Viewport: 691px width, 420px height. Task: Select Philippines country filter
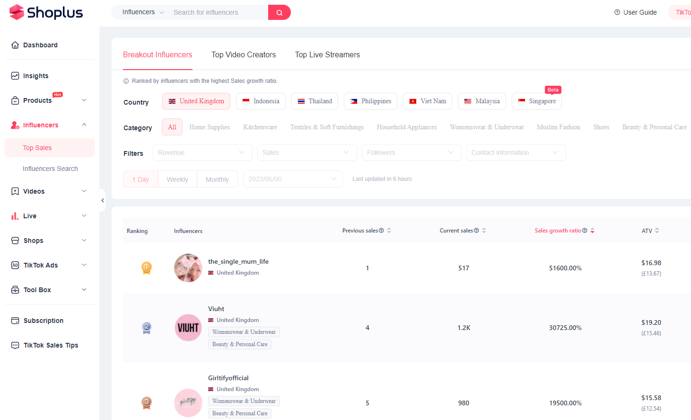tap(370, 101)
